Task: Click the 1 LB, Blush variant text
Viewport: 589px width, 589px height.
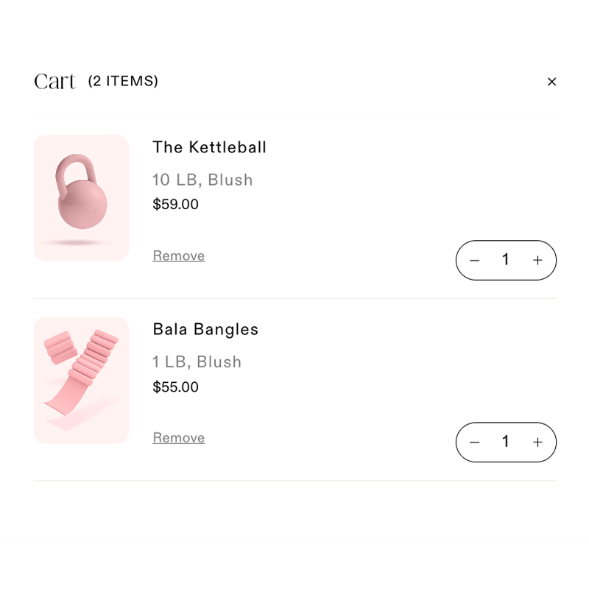Action: click(197, 362)
